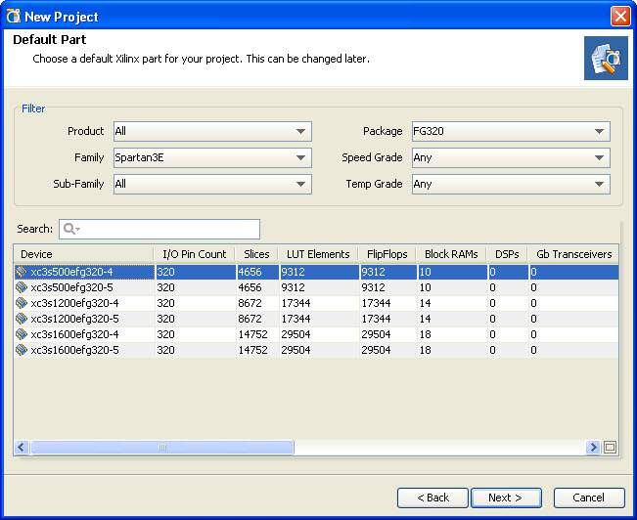Screen dimensions: 637x520
Task: Click the chip icon beside xc3s1600efg320-5
Action: 22,350
